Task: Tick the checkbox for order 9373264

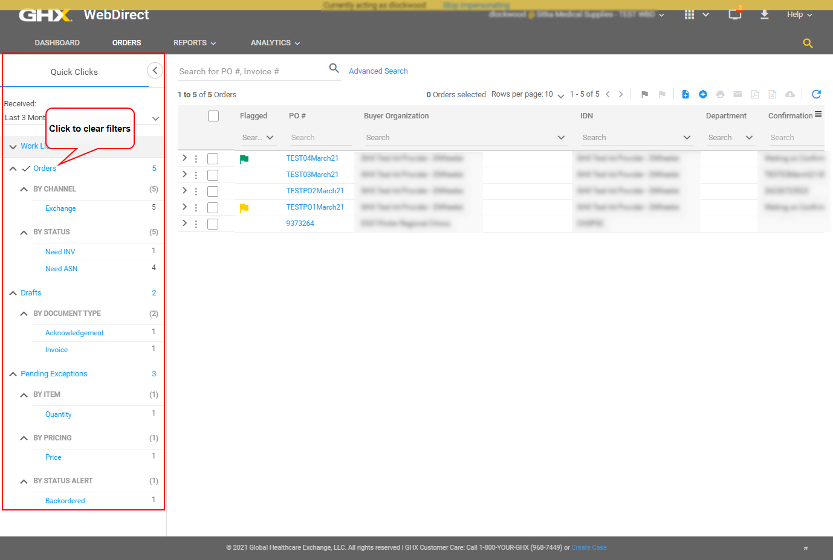Action: pos(213,224)
